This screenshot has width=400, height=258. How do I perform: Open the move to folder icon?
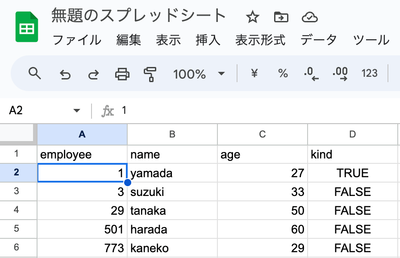pyautogui.click(x=281, y=17)
